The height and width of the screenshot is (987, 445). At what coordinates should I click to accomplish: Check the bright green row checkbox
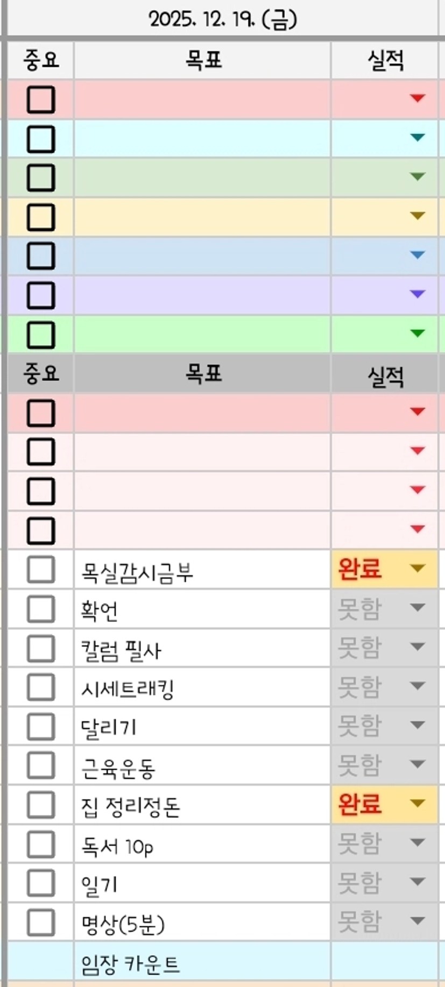coord(41,335)
